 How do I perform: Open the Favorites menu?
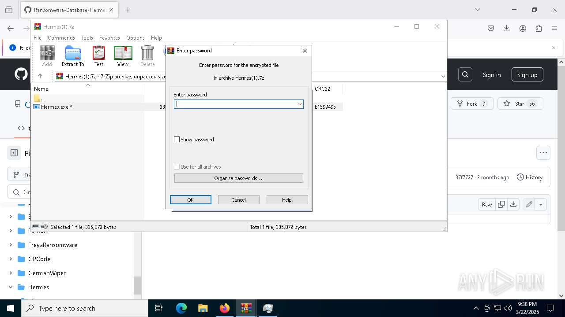point(109,38)
